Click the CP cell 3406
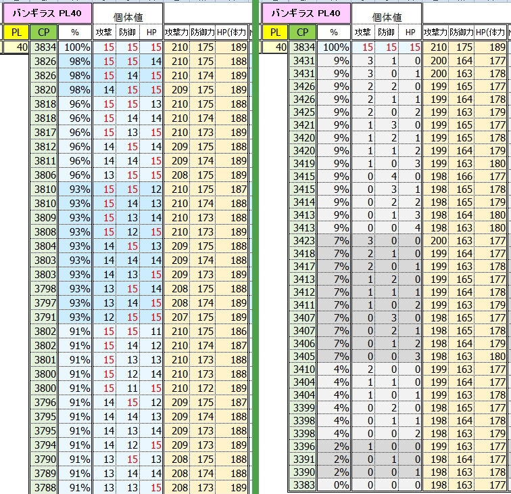 point(303,344)
